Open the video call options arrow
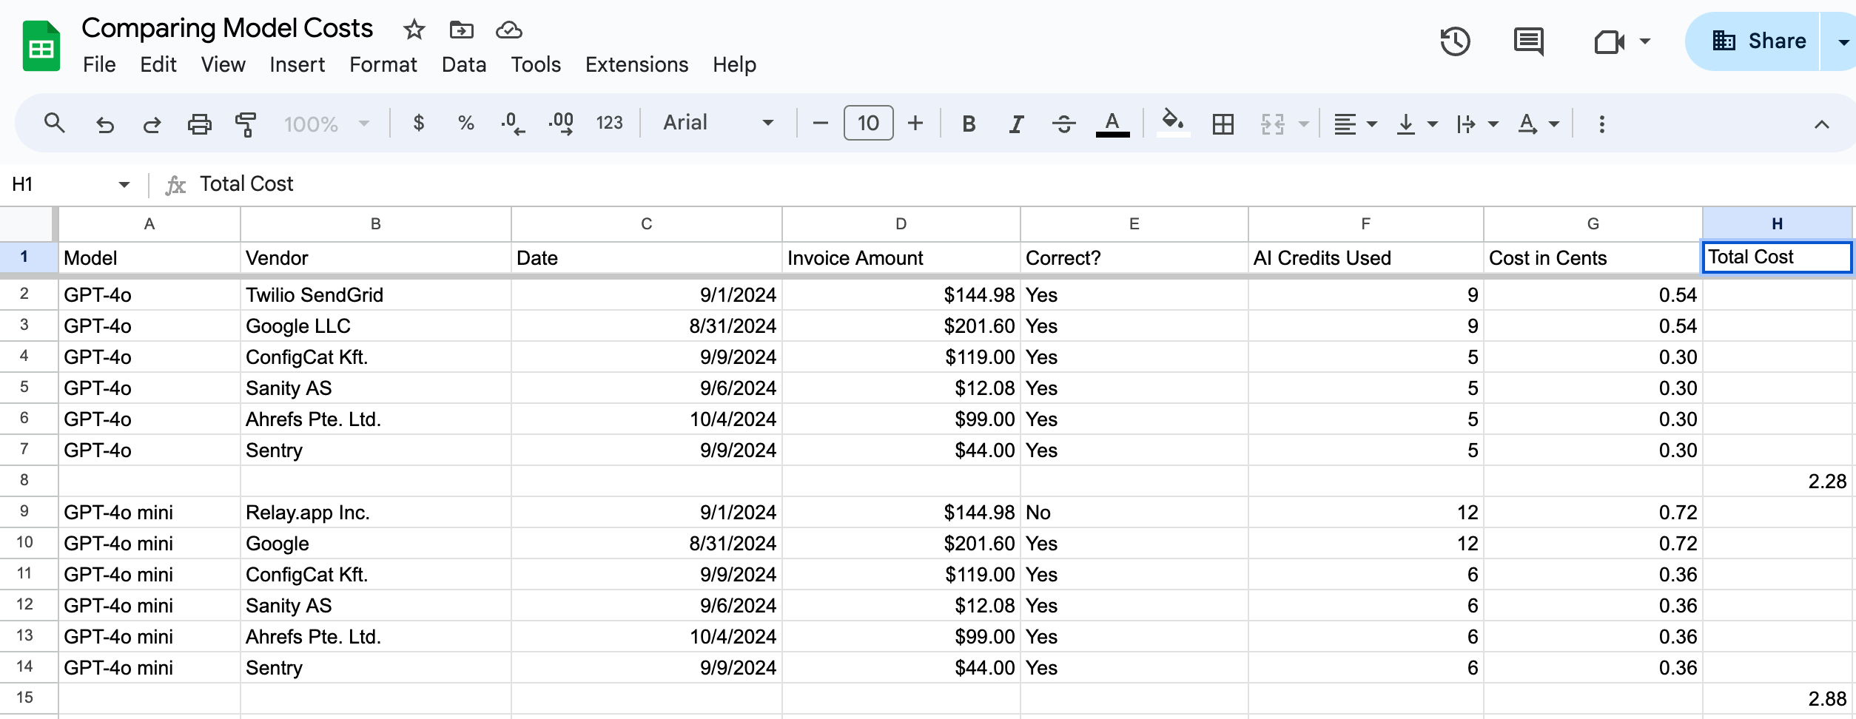The width and height of the screenshot is (1856, 719). 1644,41
